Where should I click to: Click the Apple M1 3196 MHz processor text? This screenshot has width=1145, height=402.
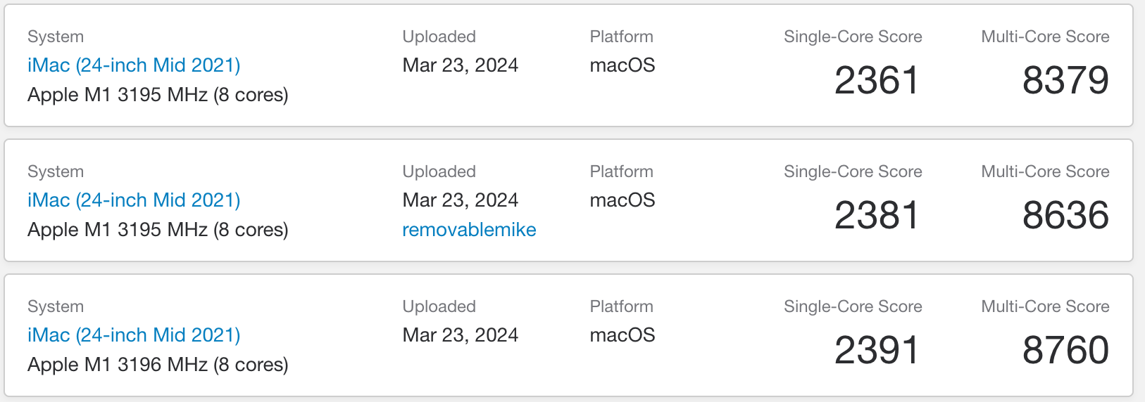coord(158,365)
